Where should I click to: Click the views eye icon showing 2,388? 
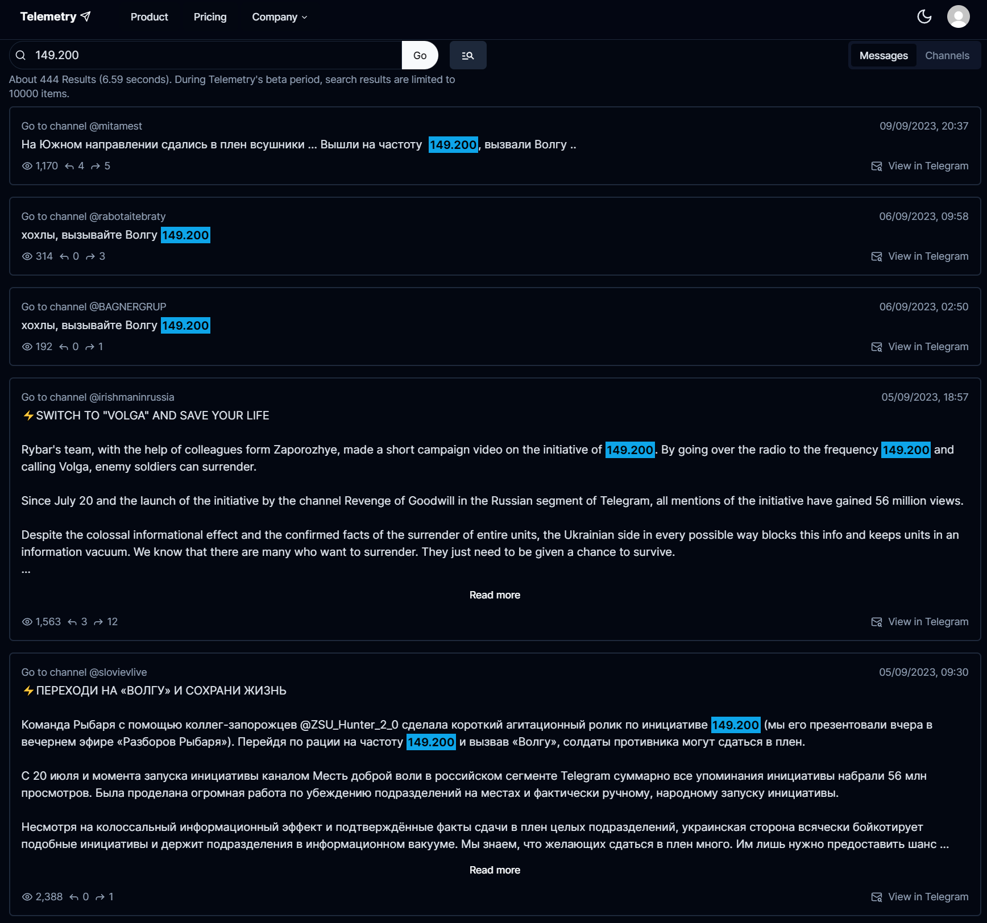[27, 896]
